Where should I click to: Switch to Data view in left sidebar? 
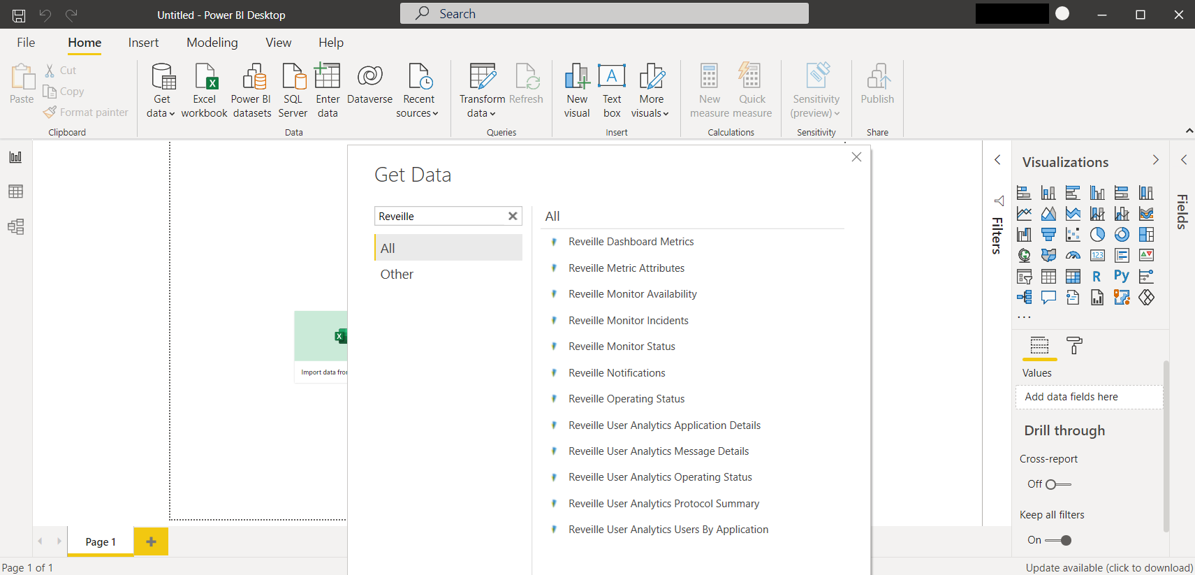(15, 191)
